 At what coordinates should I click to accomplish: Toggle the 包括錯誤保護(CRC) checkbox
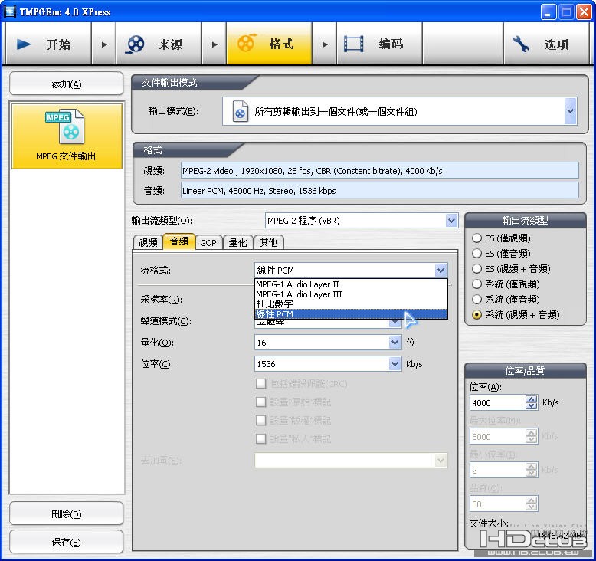tap(260, 383)
